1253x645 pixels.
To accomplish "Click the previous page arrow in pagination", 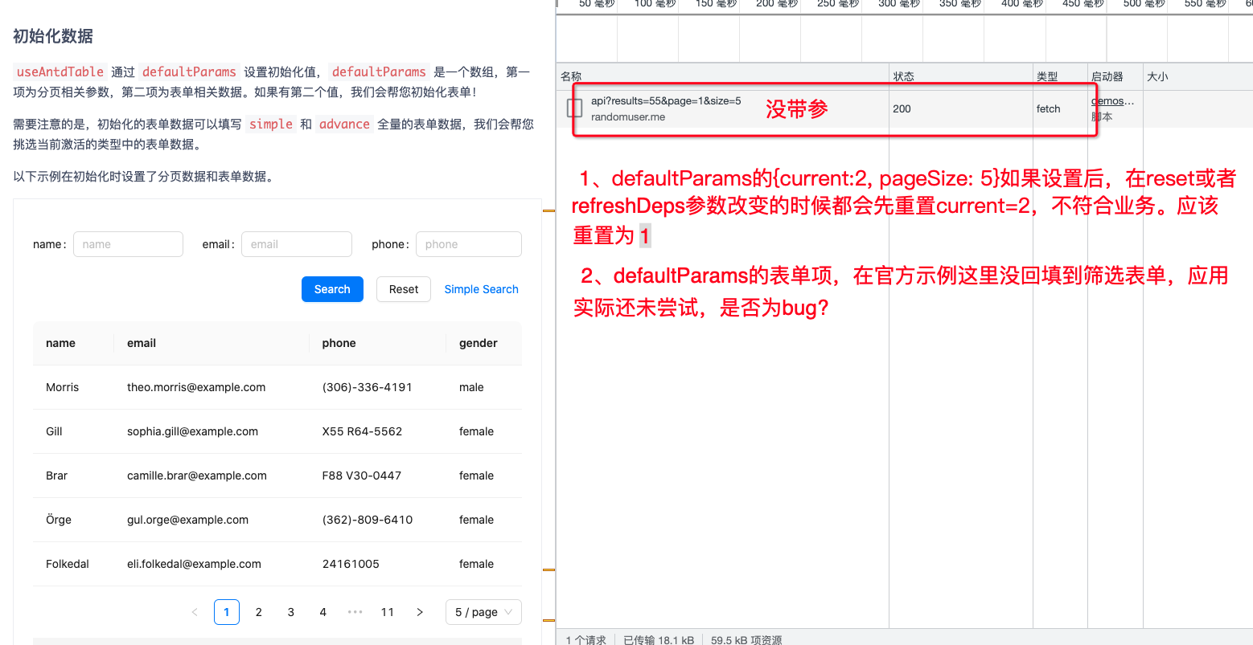I will click(195, 611).
